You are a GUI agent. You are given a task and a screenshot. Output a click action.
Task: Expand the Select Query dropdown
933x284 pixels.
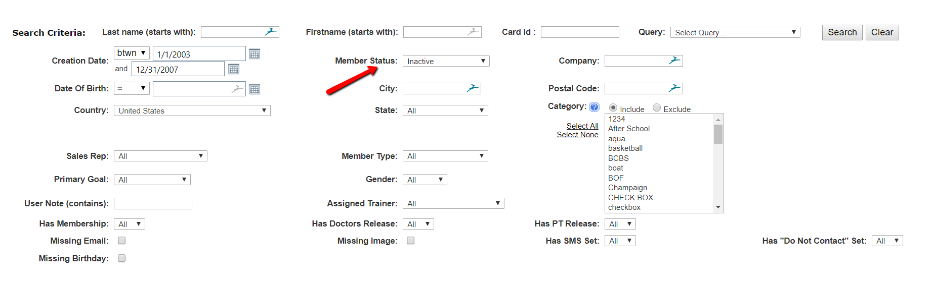[x=735, y=32]
